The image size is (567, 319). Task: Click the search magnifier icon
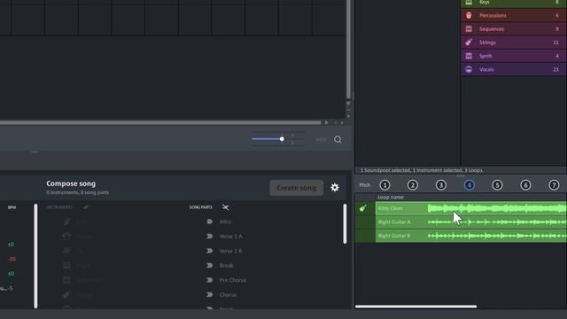(338, 140)
